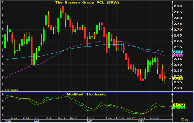194x123 pixels.
Task: Click the 2.90 level on price axis
Action: pos(178,6)
